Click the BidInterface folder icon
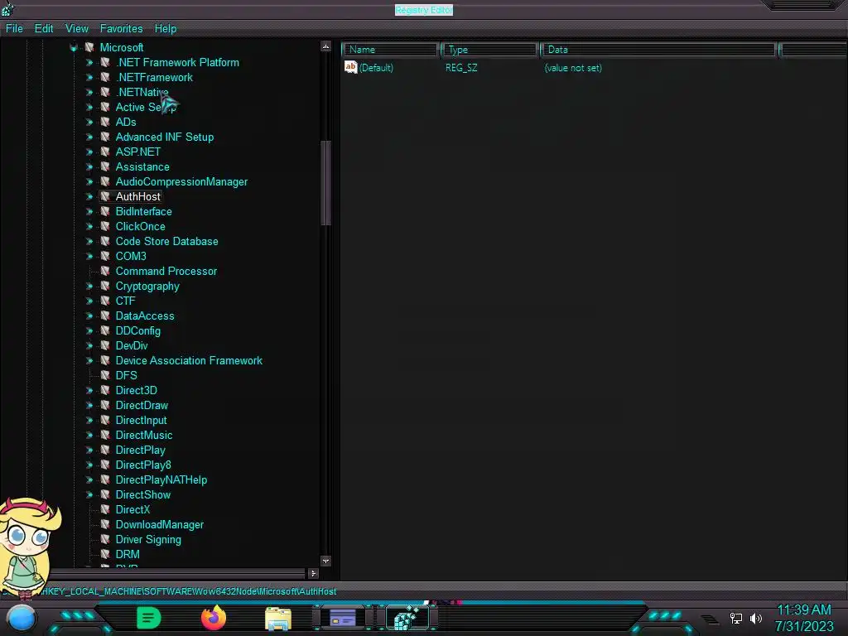 [105, 211]
